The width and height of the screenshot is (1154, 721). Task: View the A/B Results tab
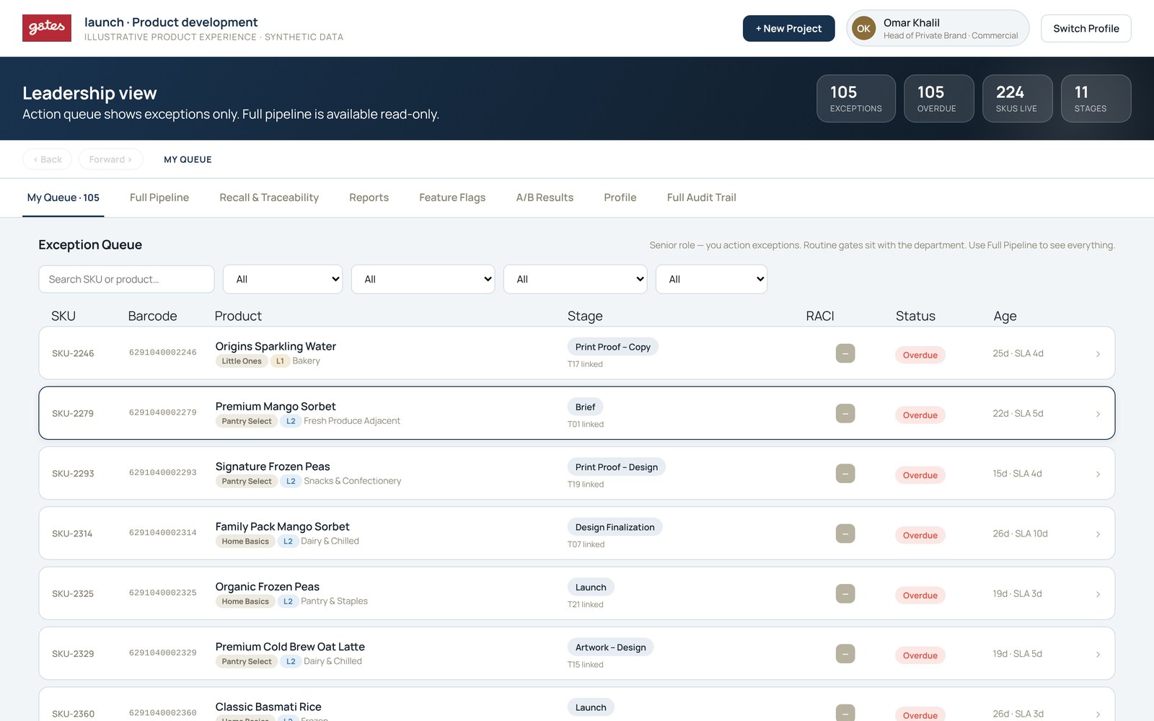click(x=545, y=198)
